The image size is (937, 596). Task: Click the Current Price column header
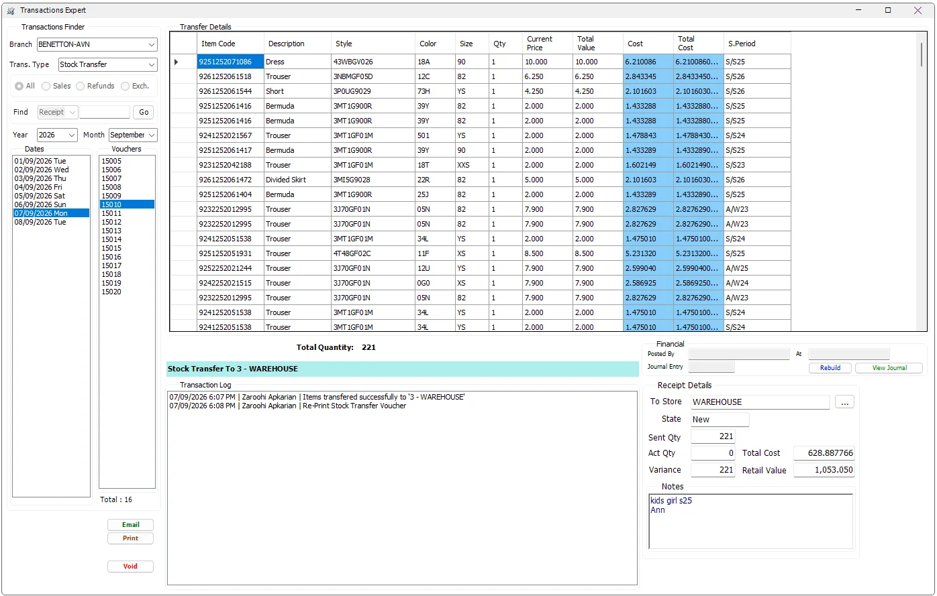tap(548, 44)
